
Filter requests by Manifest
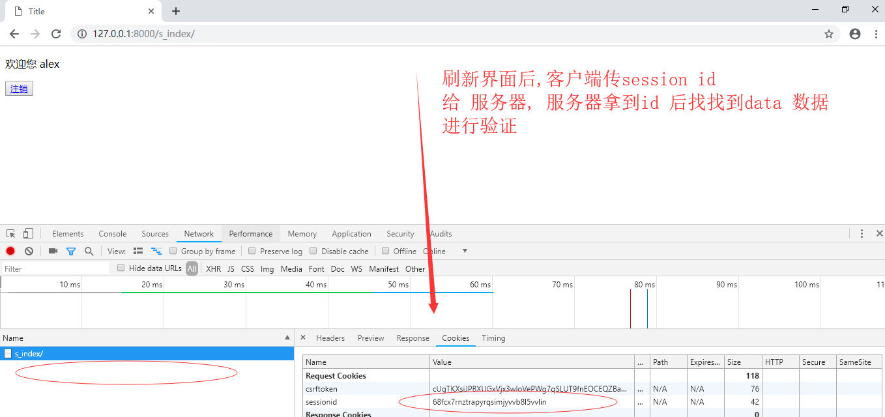pyautogui.click(x=384, y=268)
